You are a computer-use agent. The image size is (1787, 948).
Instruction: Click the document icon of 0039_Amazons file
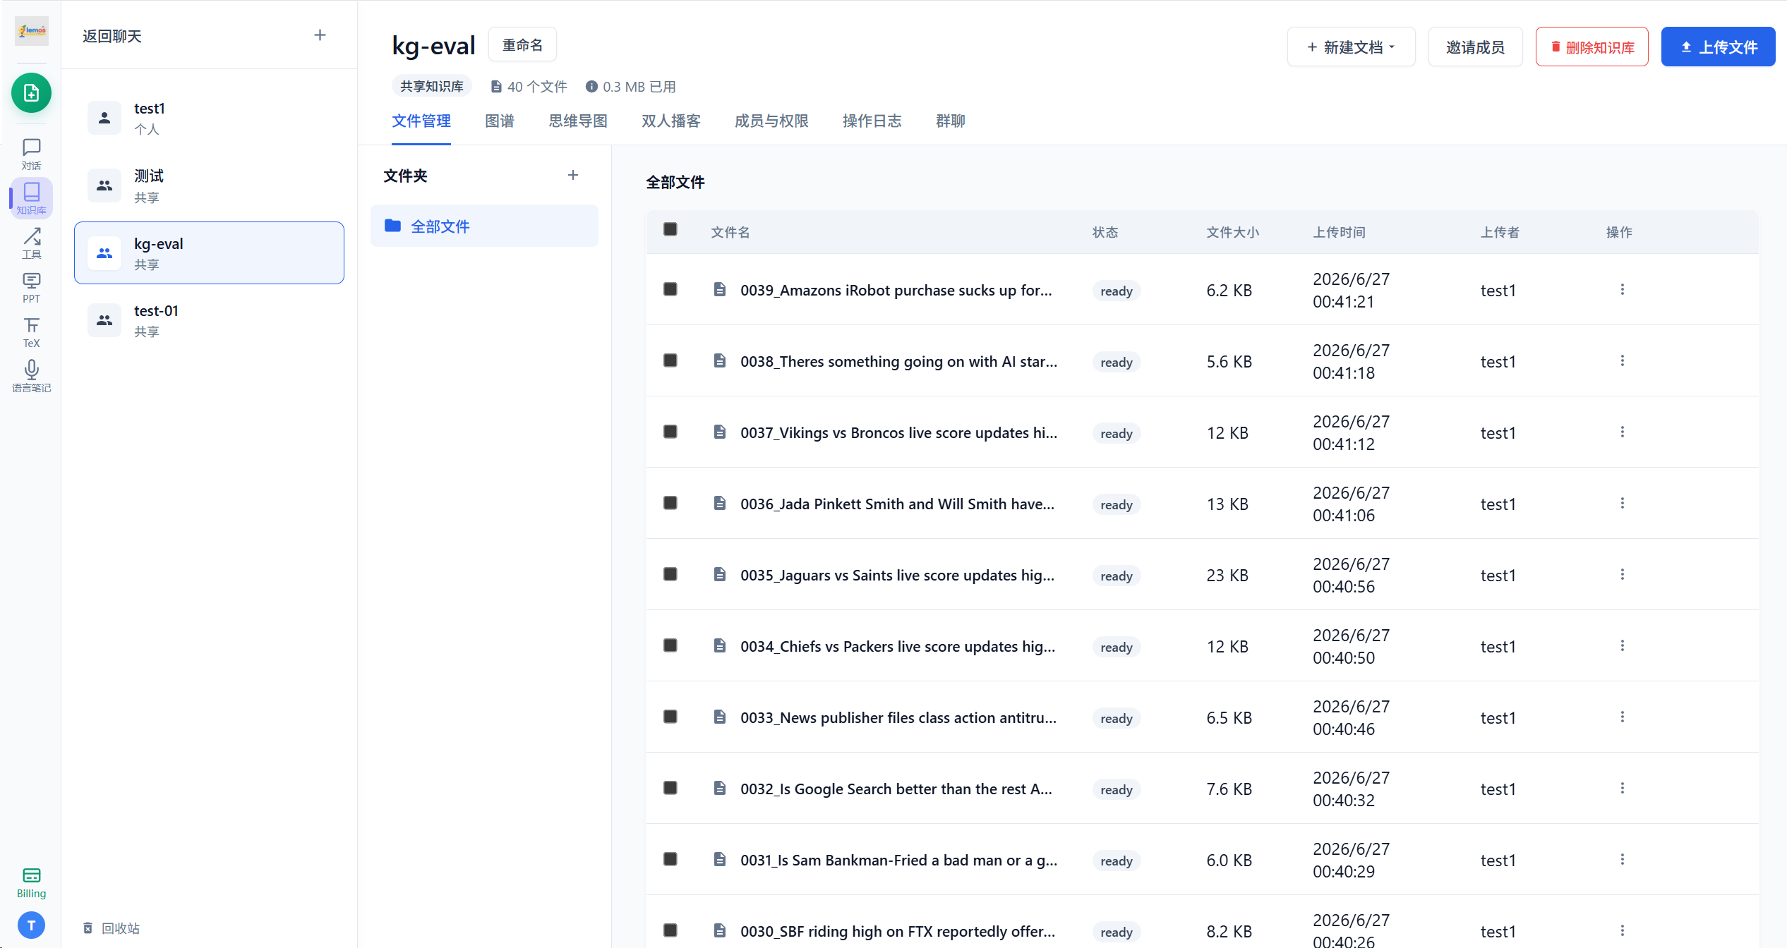point(719,289)
